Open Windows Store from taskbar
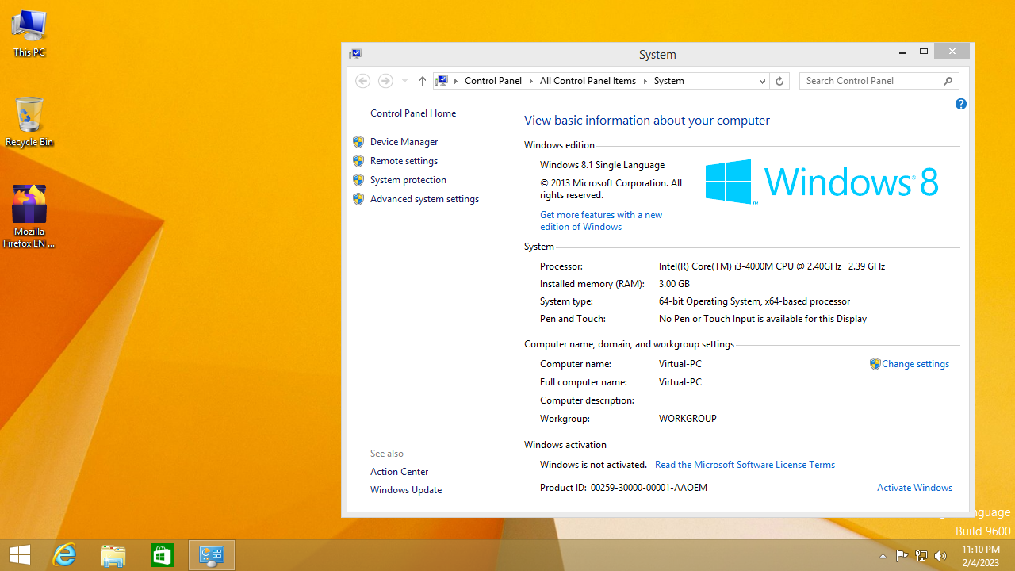 [163, 555]
